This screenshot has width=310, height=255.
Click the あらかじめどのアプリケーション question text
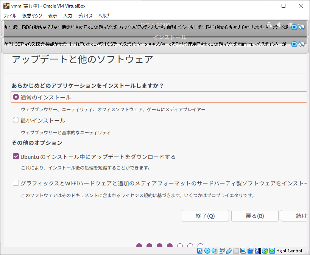click(x=87, y=86)
